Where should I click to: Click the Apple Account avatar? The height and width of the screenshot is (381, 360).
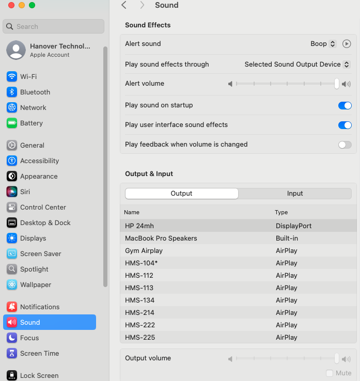16,50
